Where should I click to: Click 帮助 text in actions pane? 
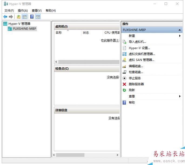pyautogui.click(x=132, y=102)
